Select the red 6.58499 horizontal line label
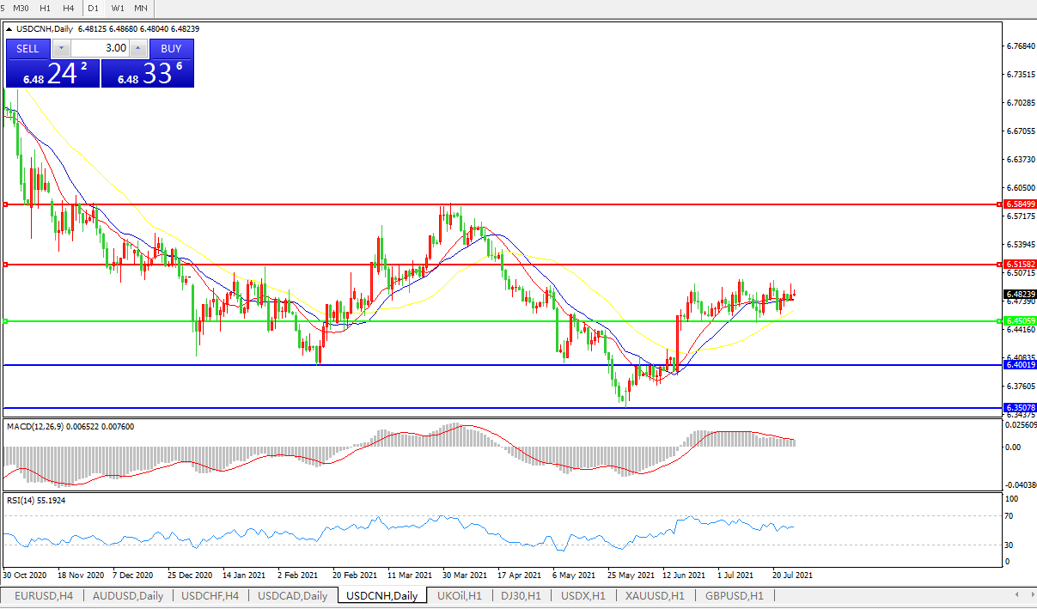The image size is (1037, 609). click(x=1020, y=204)
